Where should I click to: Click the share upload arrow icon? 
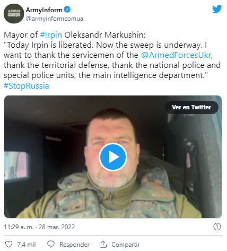coord(103,244)
